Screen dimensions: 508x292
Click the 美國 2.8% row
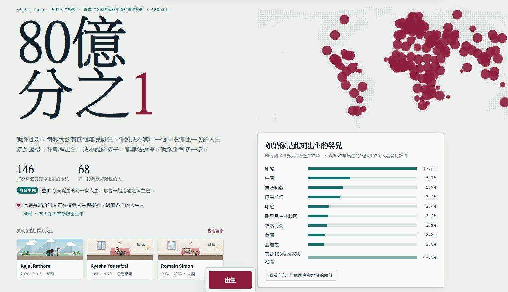351,235
